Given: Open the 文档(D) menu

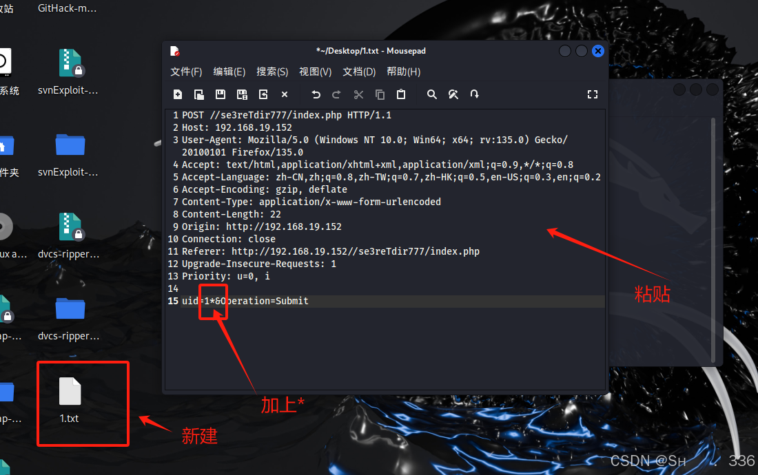Looking at the screenshot, I should pos(359,72).
